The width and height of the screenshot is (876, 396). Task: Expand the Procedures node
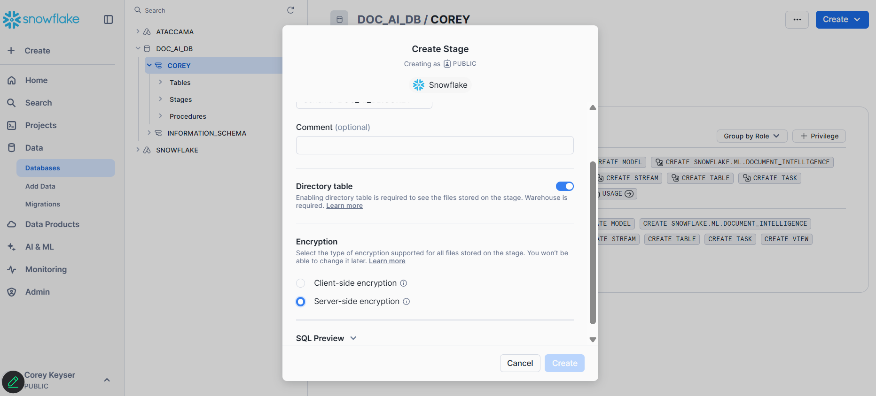coord(160,116)
